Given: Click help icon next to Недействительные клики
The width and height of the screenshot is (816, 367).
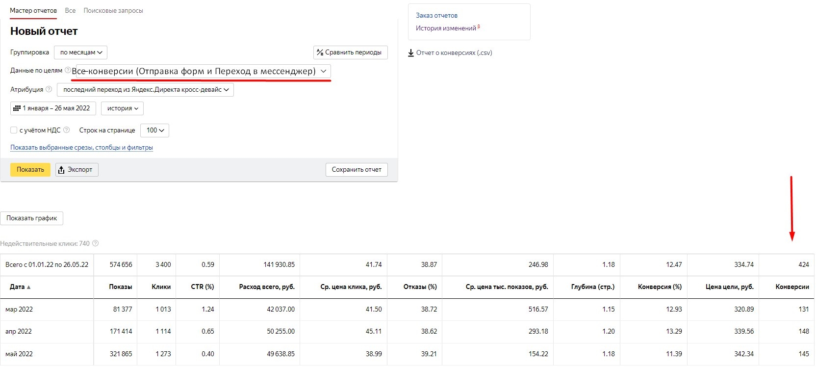Looking at the screenshot, I should tap(96, 243).
